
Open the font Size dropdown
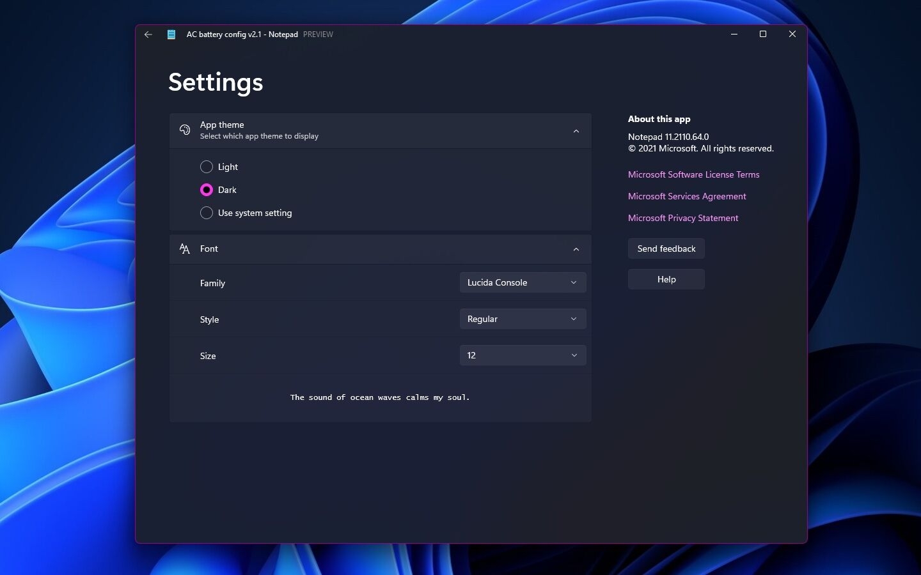pos(523,355)
